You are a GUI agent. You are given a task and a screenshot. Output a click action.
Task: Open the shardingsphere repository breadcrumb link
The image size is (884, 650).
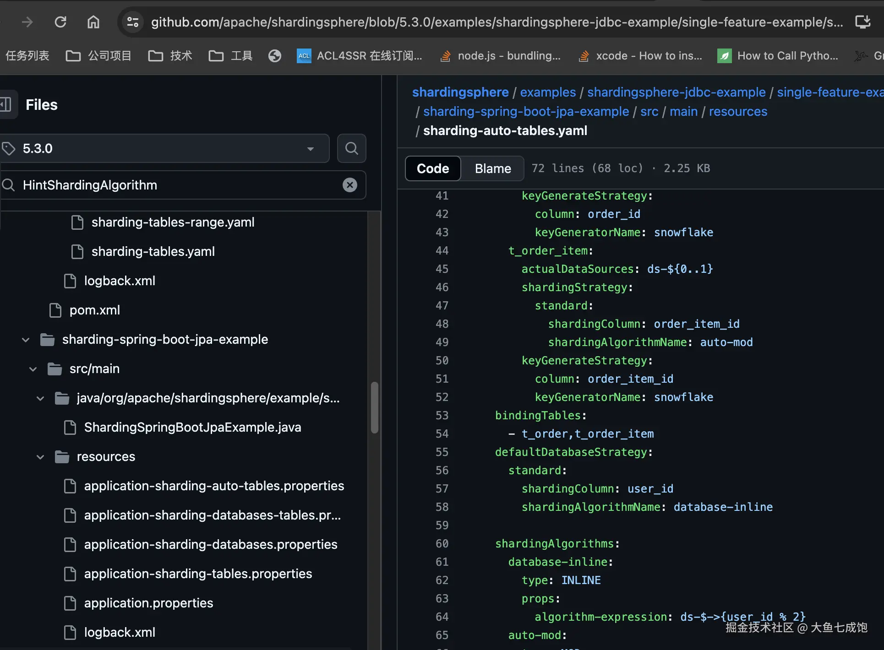(x=460, y=92)
